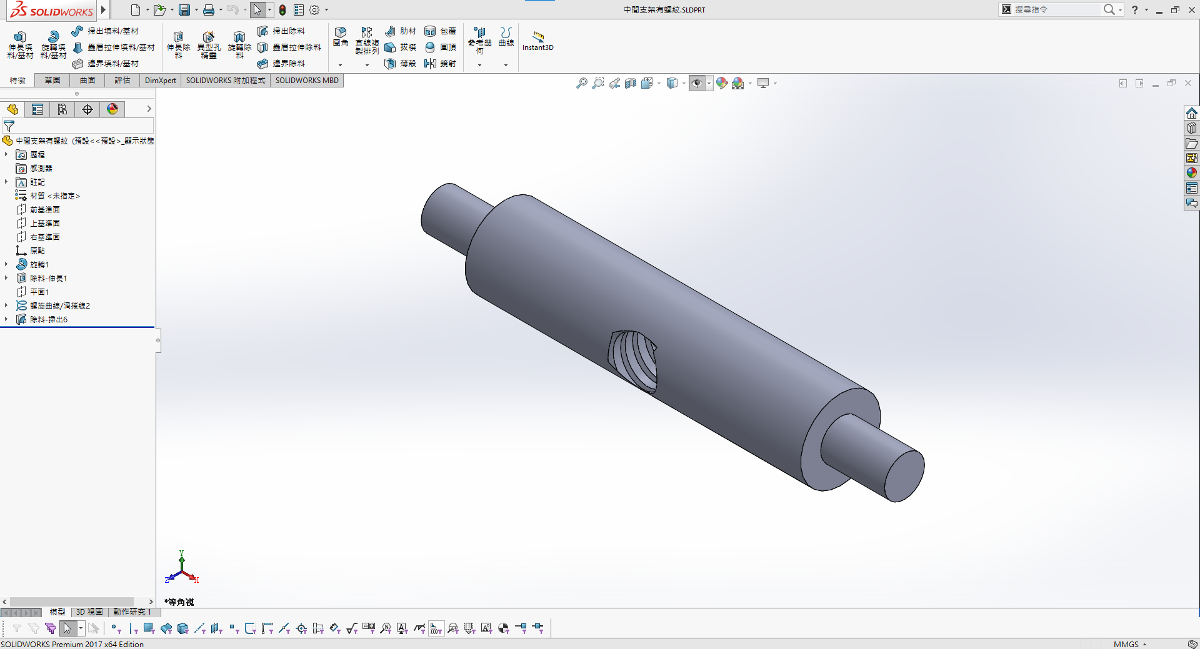This screenshot has width=1200, height=649.
Task: Open the Display Style dropdown arrow
Action: click(x=684, y=83)
